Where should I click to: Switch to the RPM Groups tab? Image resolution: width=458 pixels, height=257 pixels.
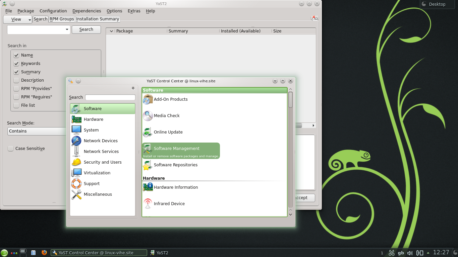pyautogui.click(x=62, y=19)
